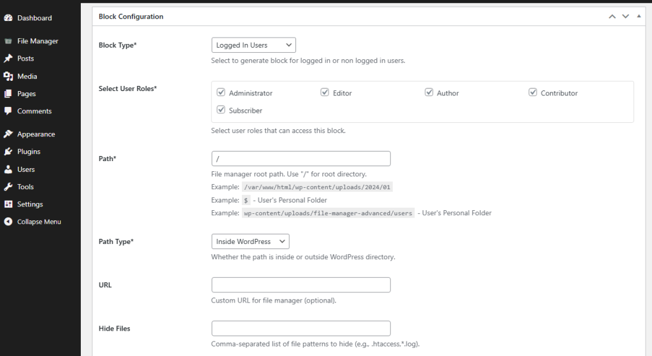Click the Dashboard gauge icon
652x356 pixels.
pyautogui.click(x=8, y=18)
